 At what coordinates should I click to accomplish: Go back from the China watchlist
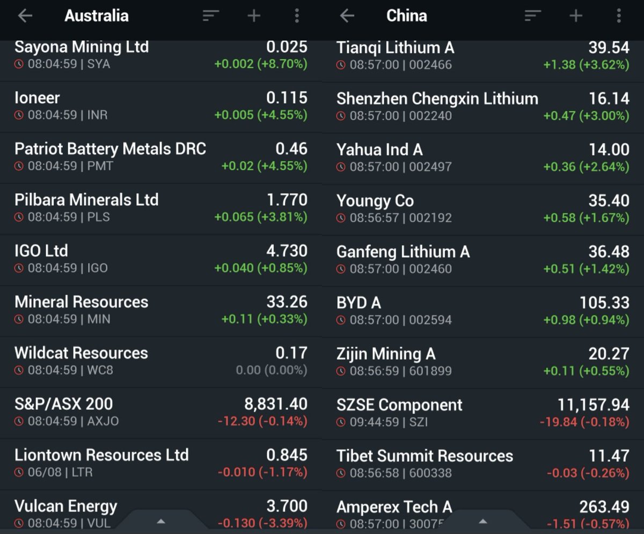[347, 16]
